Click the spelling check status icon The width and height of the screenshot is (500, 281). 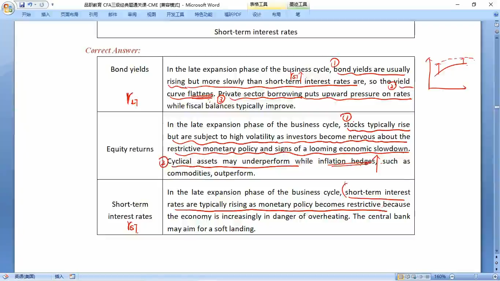pyautogui.click(x=6, y=277)
